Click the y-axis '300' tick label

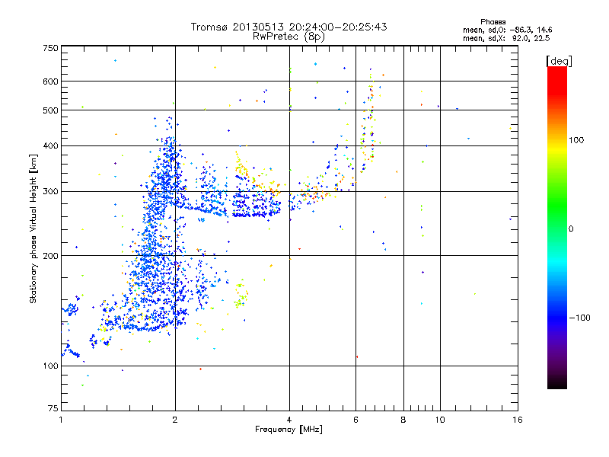coord(50,192)
